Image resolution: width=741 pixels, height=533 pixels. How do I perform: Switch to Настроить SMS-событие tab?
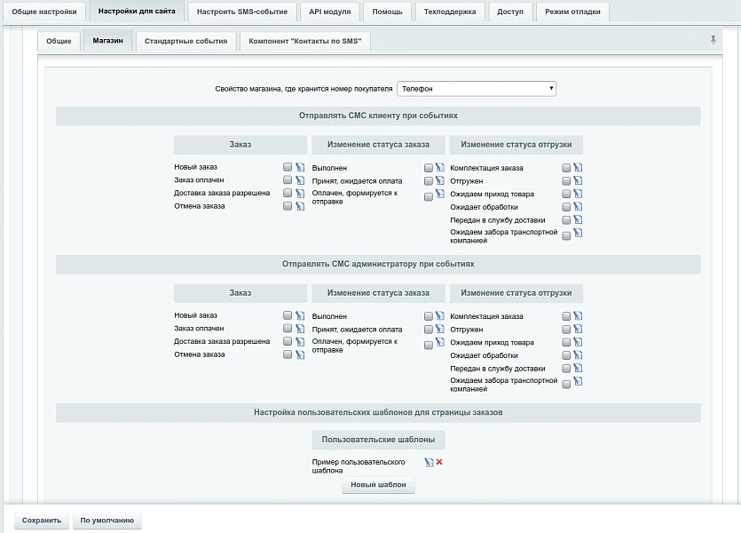pyautogui.click(x=242, y=12)
